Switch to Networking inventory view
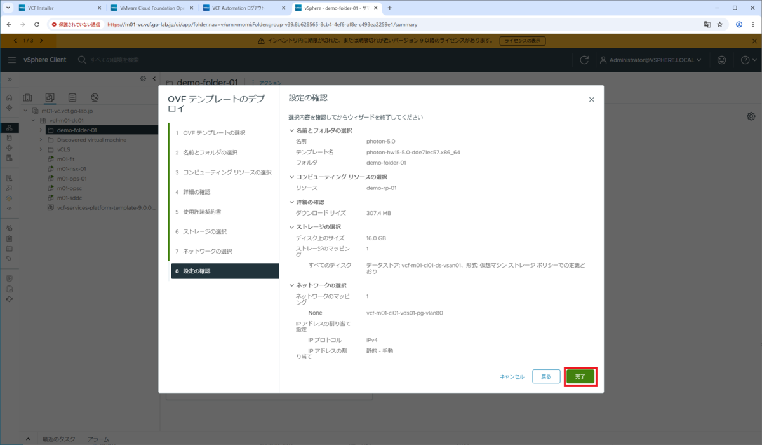This screenshot has width=762, height=445. [95, 97]
